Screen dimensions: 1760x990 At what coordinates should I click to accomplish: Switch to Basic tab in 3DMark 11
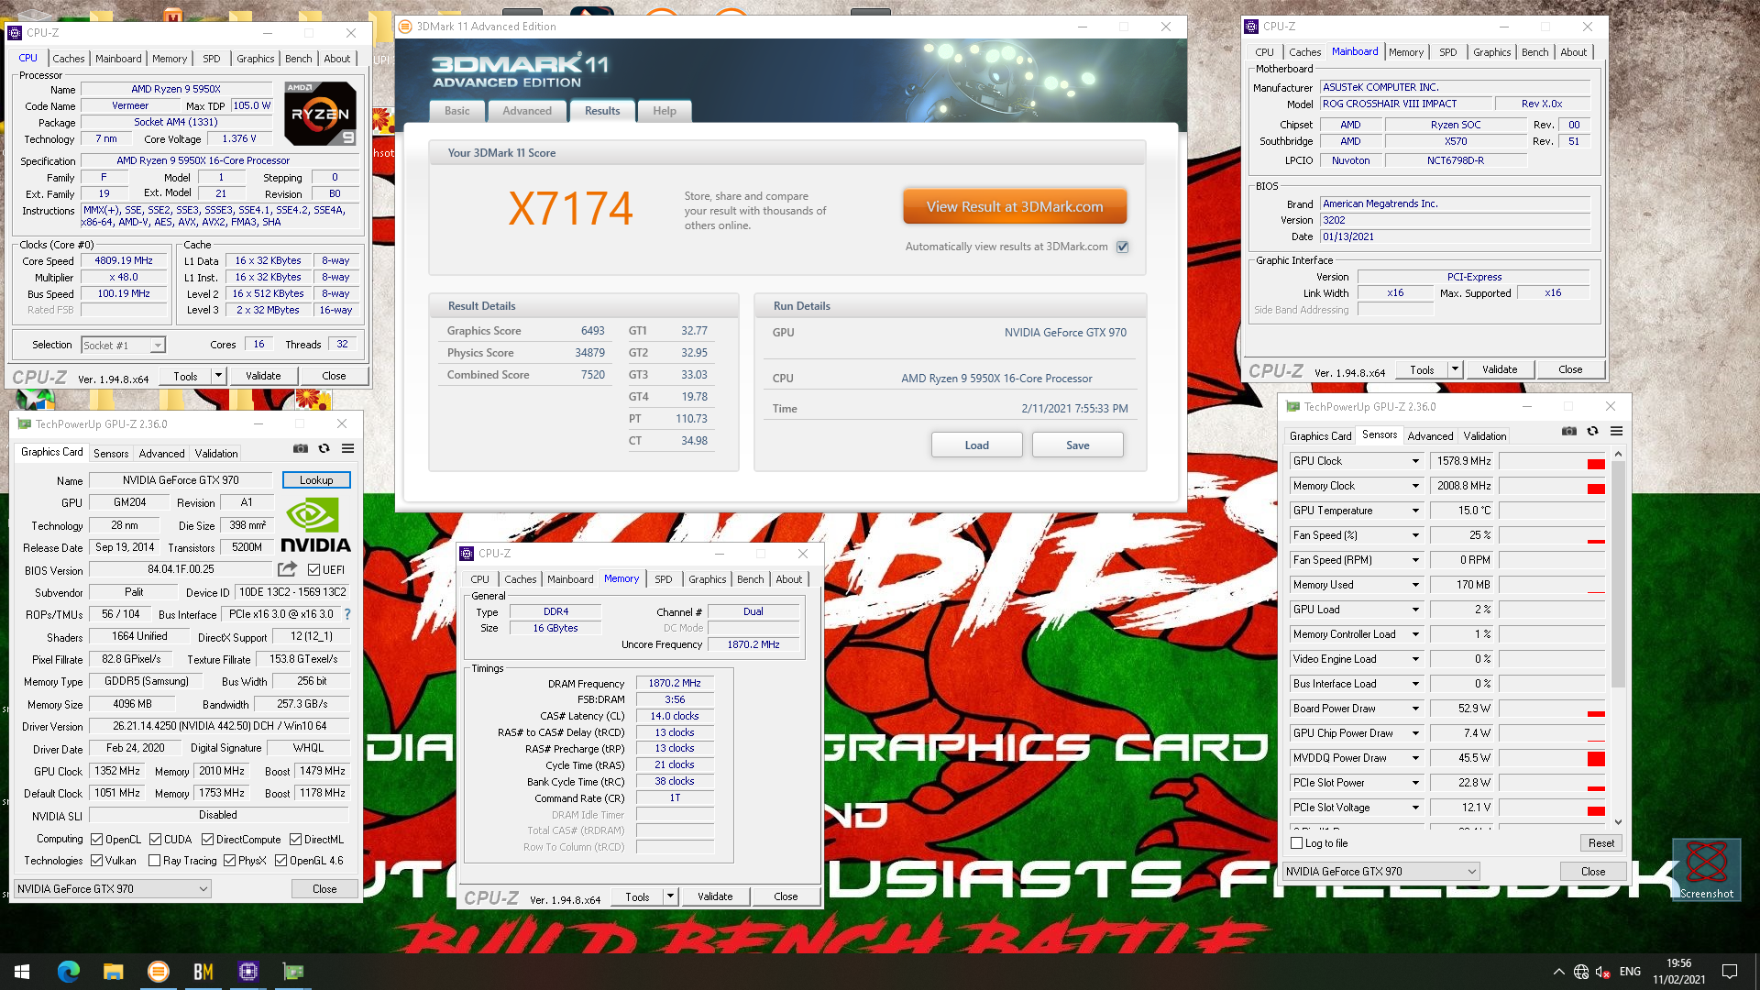click(456, 111)
